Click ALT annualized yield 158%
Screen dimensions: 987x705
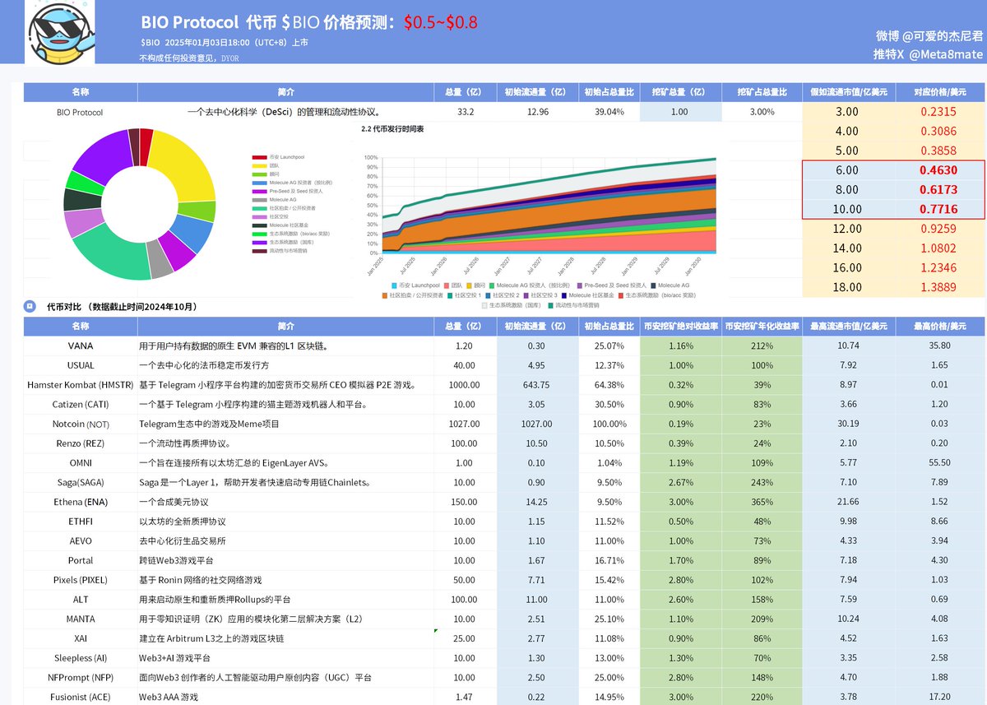click(x=761, y=600)
